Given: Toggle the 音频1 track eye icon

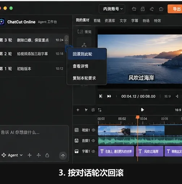Looking at the screenshot, I should (94, 141).
